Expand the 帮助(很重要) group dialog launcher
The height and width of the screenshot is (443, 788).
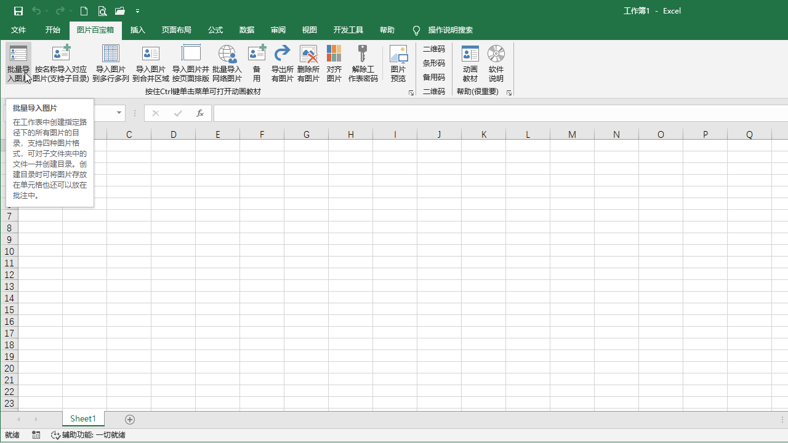point(509,93)
